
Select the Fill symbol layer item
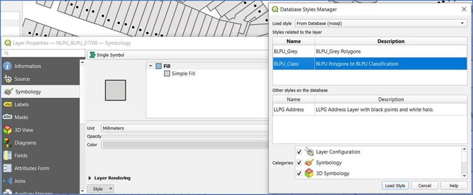[167, 66]
